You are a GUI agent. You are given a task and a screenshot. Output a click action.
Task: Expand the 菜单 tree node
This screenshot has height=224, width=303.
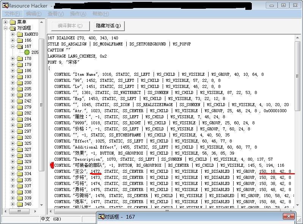click(5, 22)
